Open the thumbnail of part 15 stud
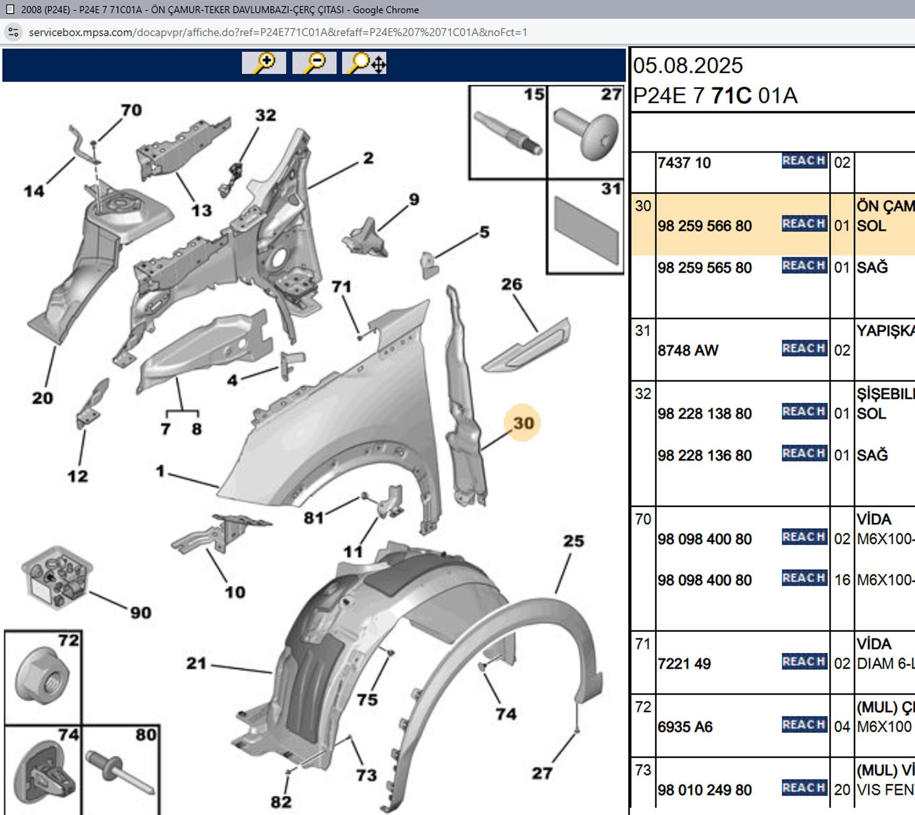Screen dimensions: 915x815 (x=508, y=133)
